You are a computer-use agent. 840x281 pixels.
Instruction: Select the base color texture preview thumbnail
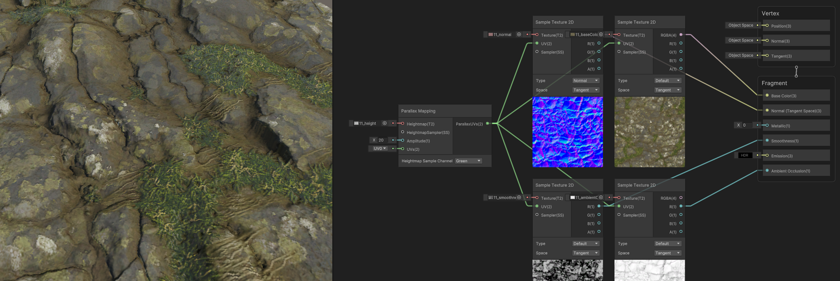[649, 132]
